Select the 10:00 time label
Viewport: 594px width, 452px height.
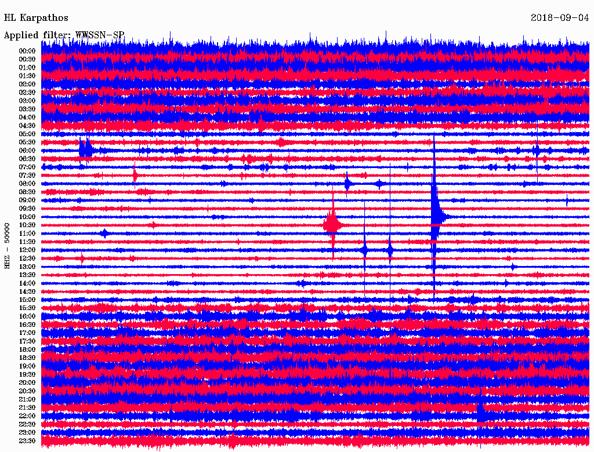27,217
